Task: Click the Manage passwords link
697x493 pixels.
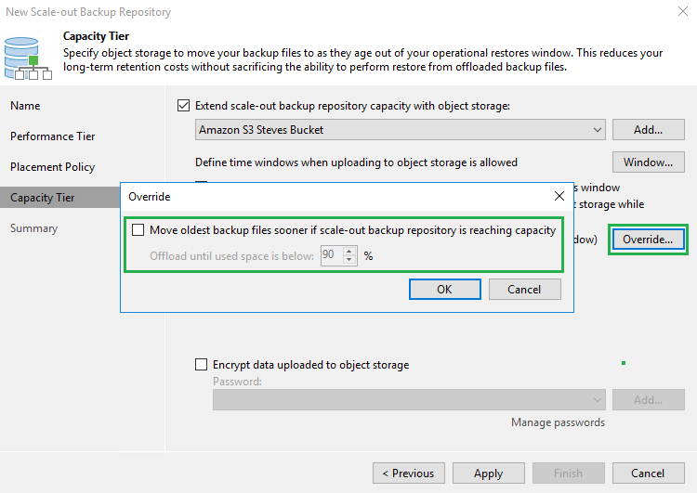Action: coord(558,422)
